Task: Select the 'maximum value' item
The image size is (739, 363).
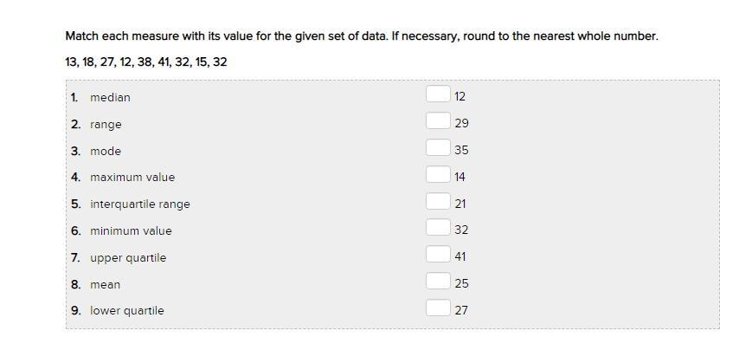Action: click(x=132, y=178)
